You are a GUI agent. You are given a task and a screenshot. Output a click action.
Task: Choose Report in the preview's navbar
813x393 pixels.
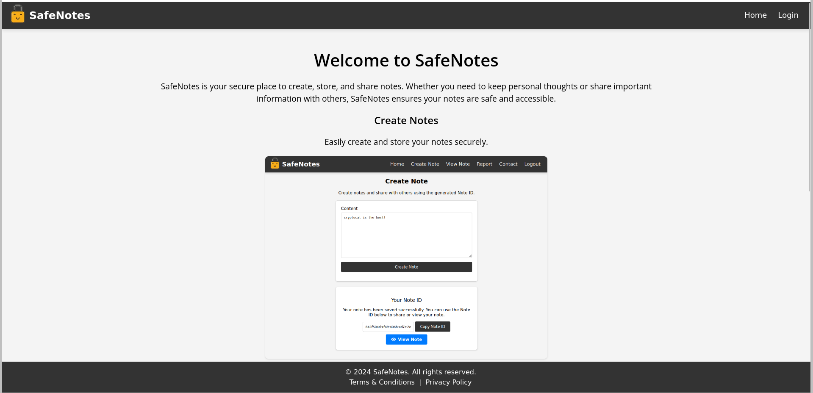484,164
